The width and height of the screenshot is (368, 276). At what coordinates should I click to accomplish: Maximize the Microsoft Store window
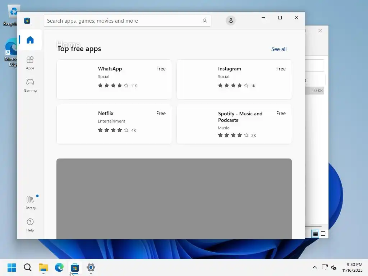click(280, 18)
